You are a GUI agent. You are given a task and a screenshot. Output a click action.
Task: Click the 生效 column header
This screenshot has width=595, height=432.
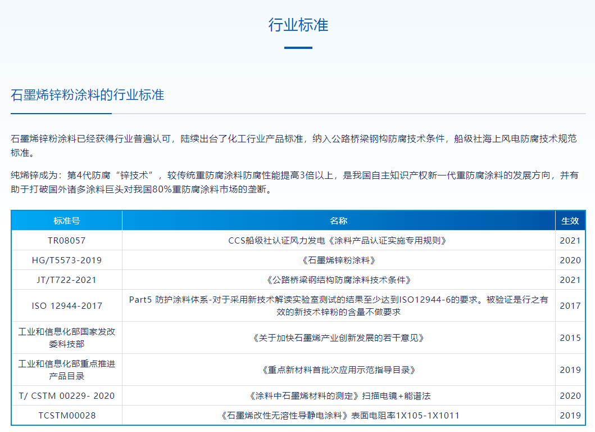point(570,220)
